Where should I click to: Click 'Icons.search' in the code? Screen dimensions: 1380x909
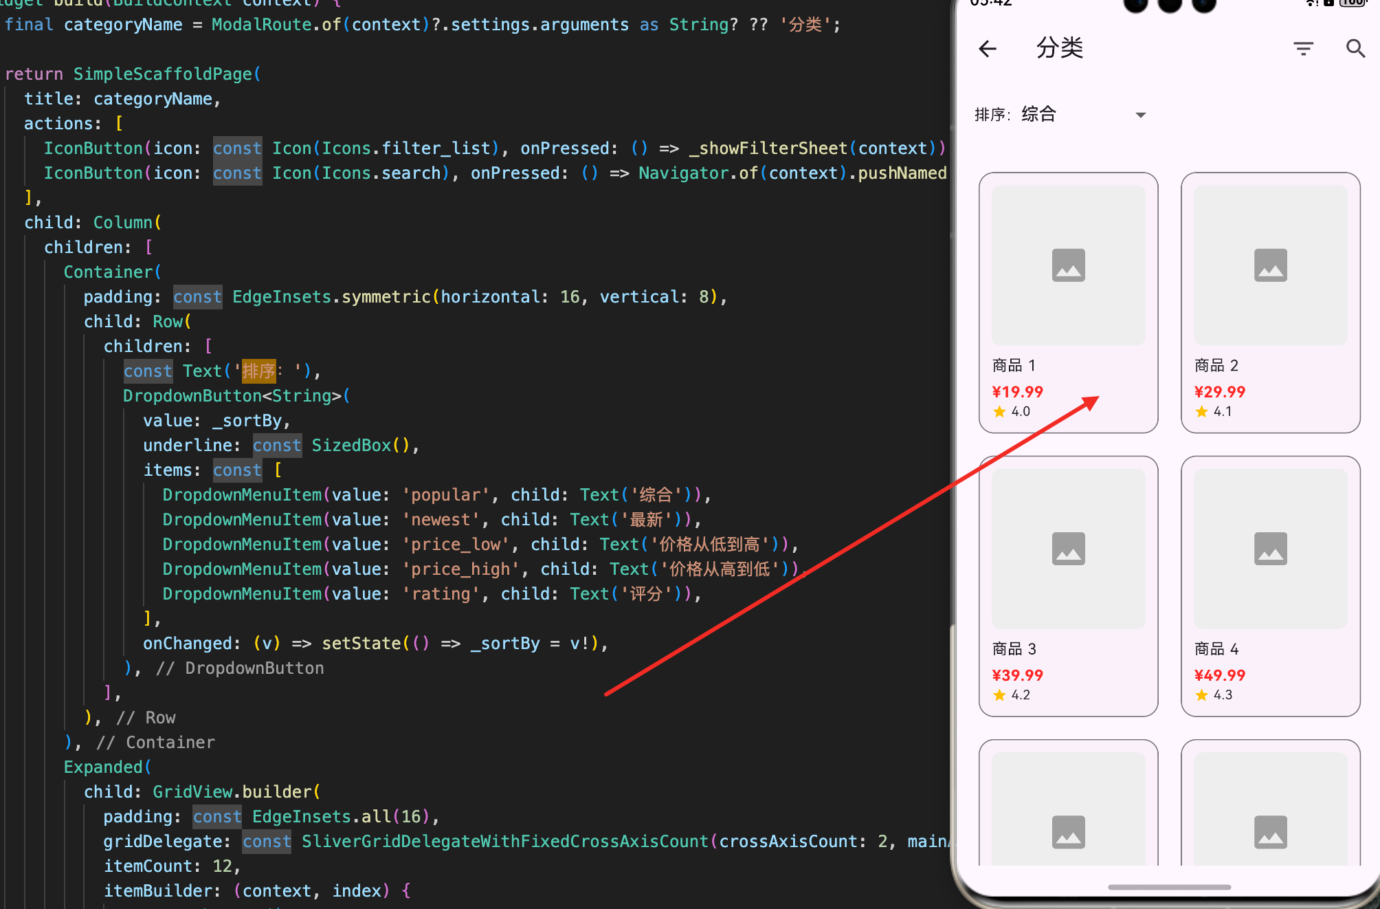tap(381, 173)
